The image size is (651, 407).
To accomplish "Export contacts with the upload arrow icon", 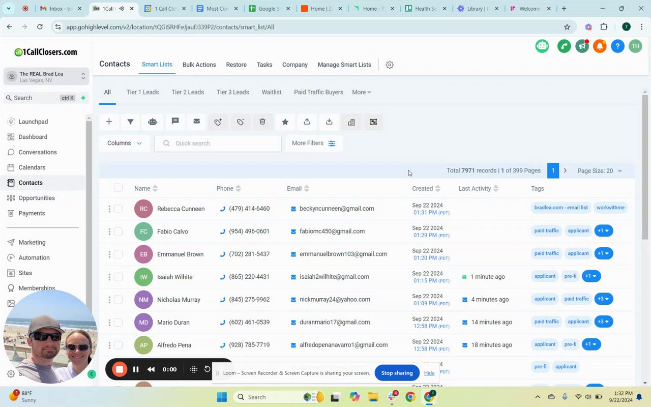I will coord(307,122).
